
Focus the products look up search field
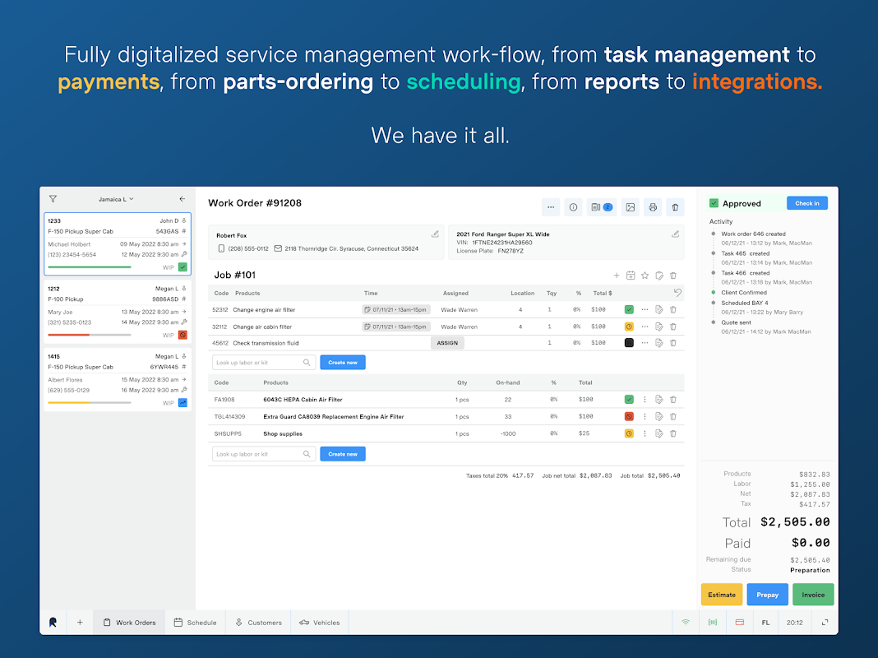coord(264,454)
